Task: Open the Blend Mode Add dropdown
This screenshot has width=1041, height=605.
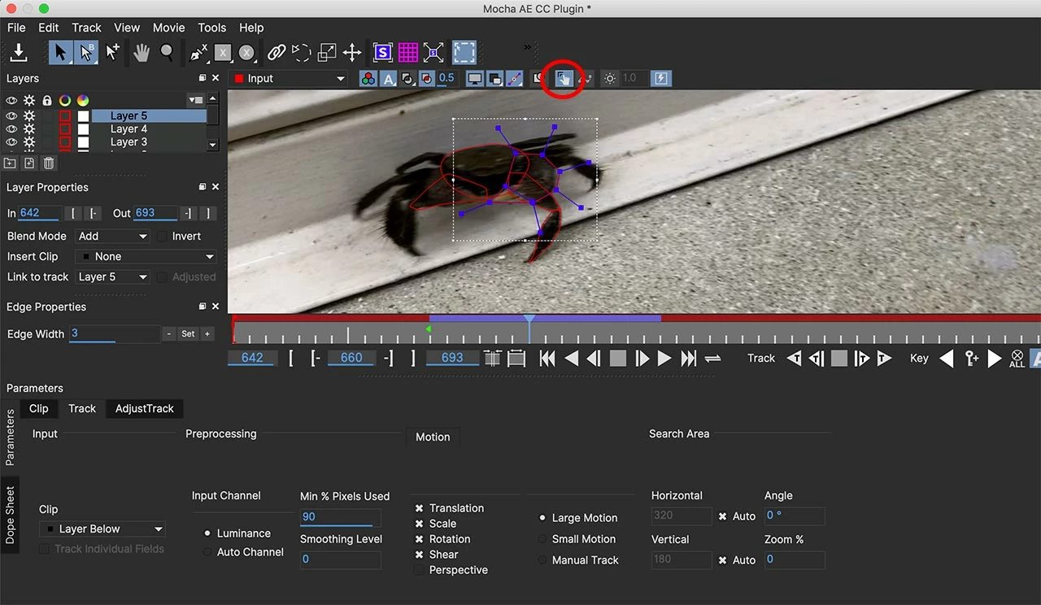Action: [113, 236]
